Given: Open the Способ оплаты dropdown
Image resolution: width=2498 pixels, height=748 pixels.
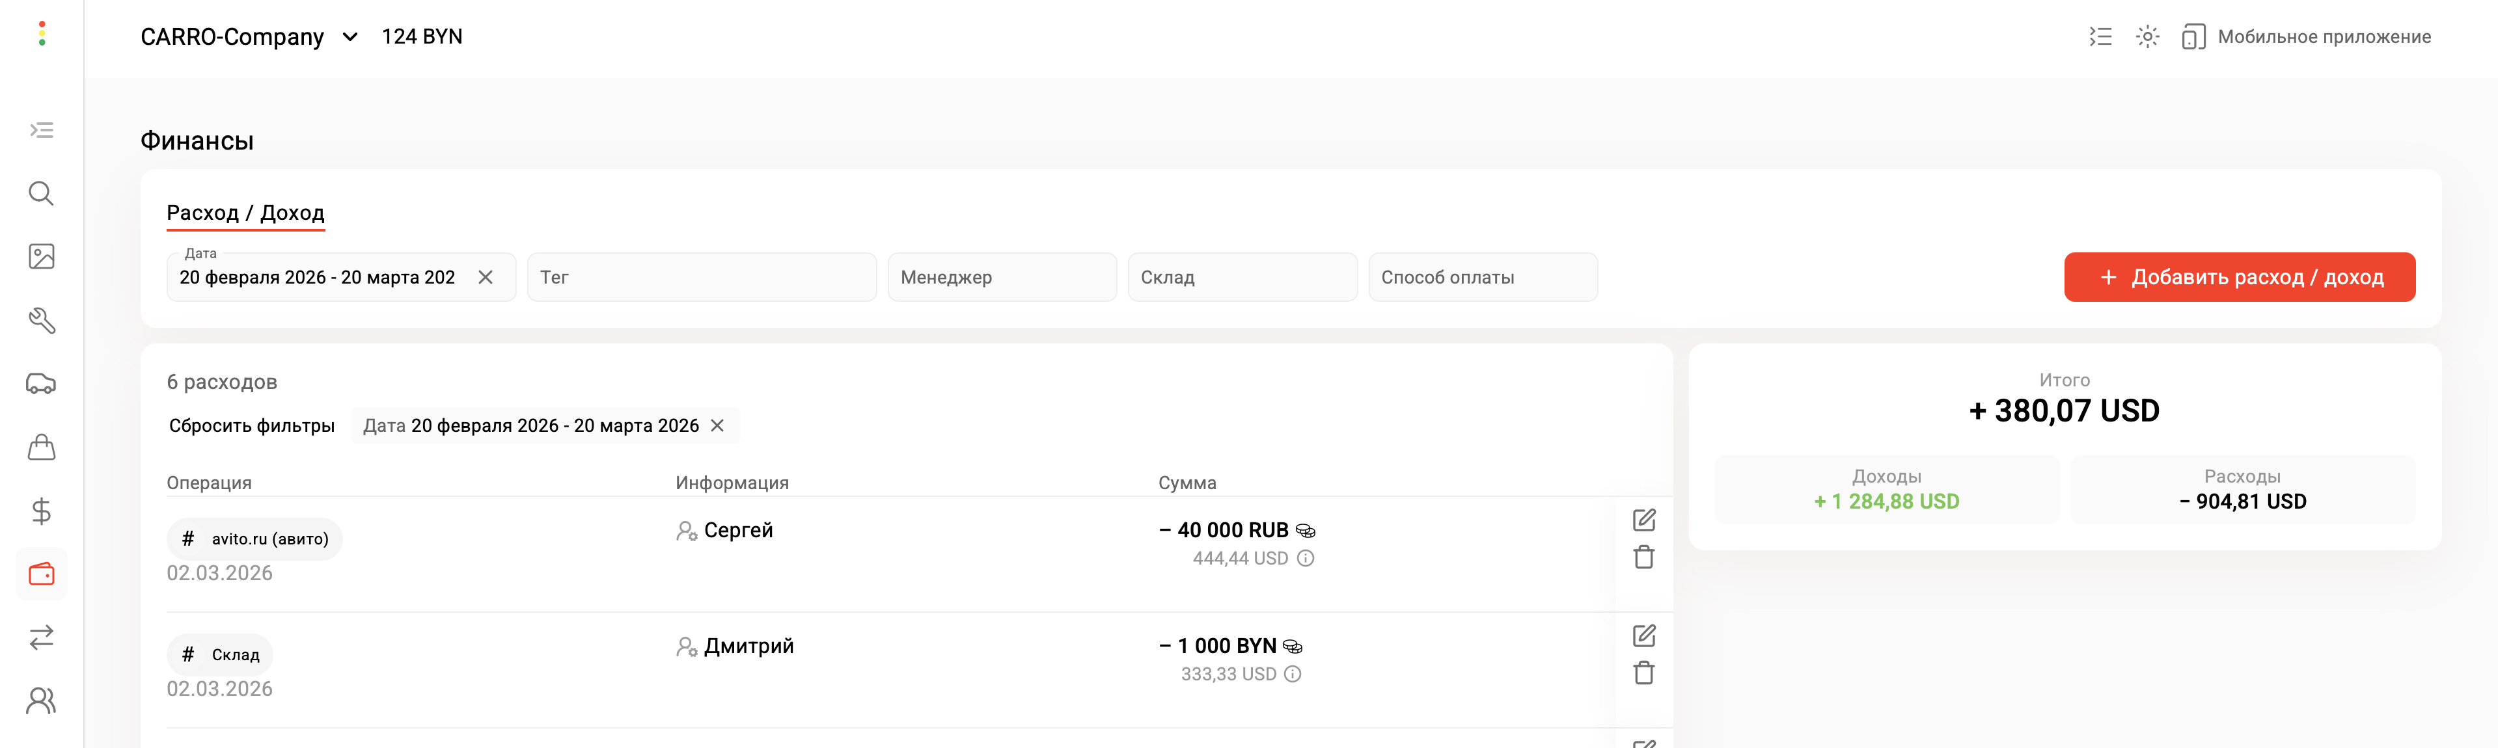Looking at the screenshot, I should point(1482,277).
